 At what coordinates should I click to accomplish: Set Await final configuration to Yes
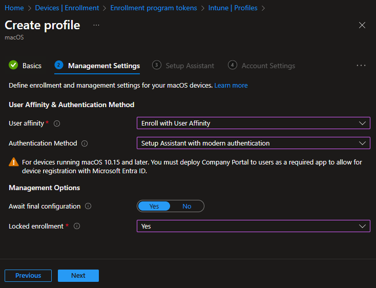(x=154, y=206)
